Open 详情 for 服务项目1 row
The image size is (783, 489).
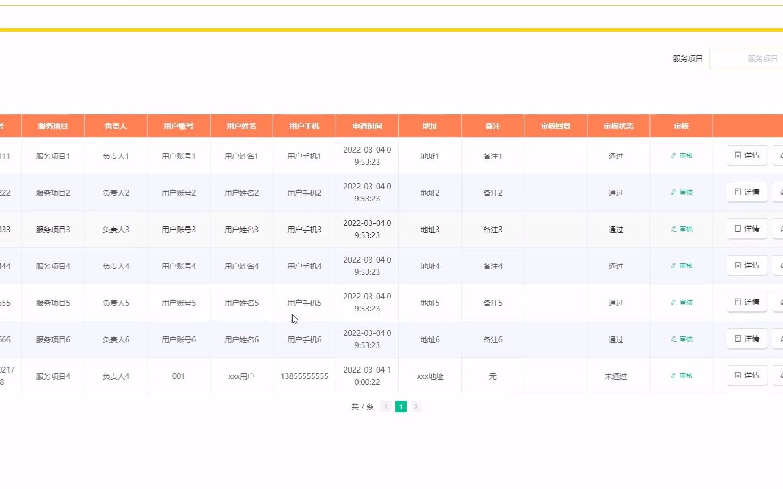747,155
